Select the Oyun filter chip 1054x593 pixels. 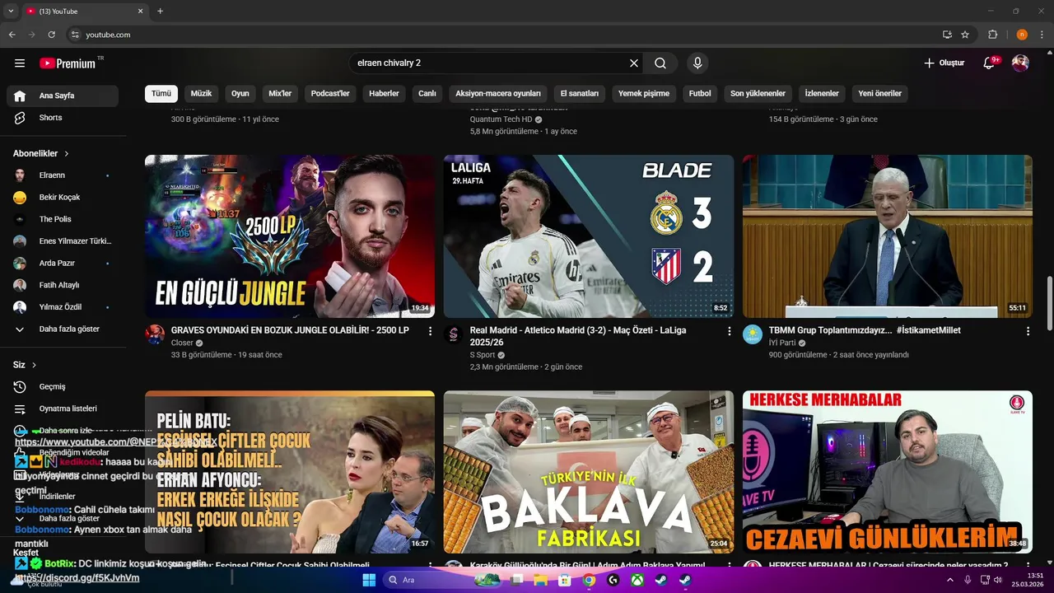pyautogui.click(x=240, y=93)
